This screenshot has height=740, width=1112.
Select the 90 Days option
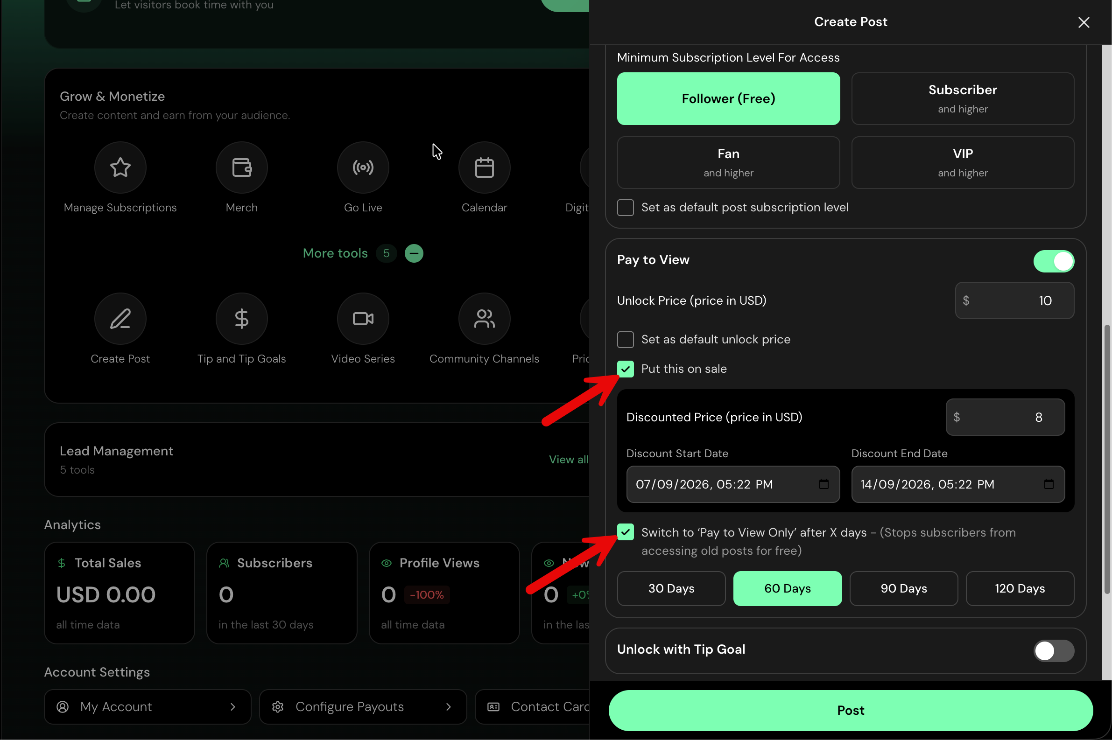click(903, 588)
